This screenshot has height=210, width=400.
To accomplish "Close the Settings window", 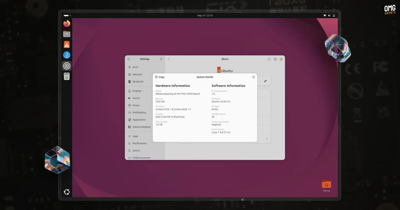I will point(281,59).
